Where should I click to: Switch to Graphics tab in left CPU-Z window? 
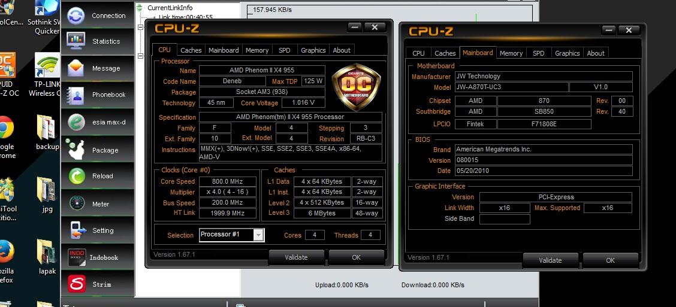tap(313, 50)
